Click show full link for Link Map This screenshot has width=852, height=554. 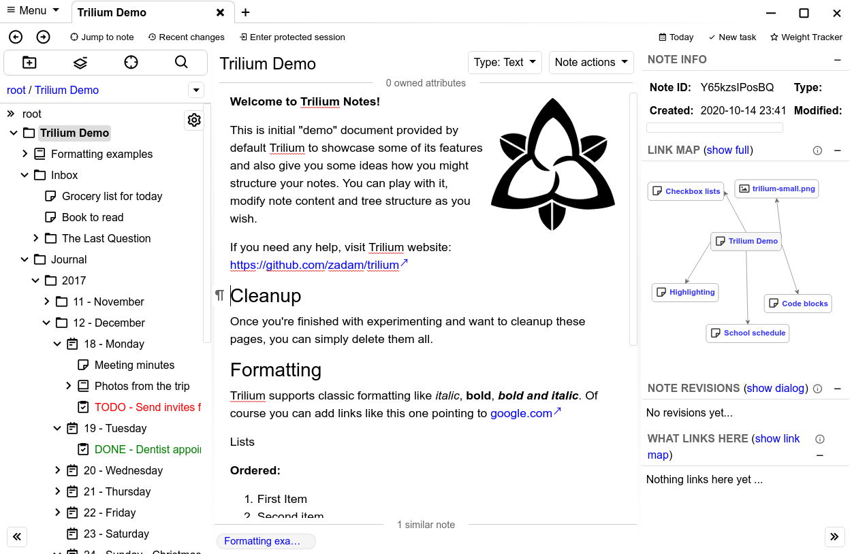tap(728, 150)
